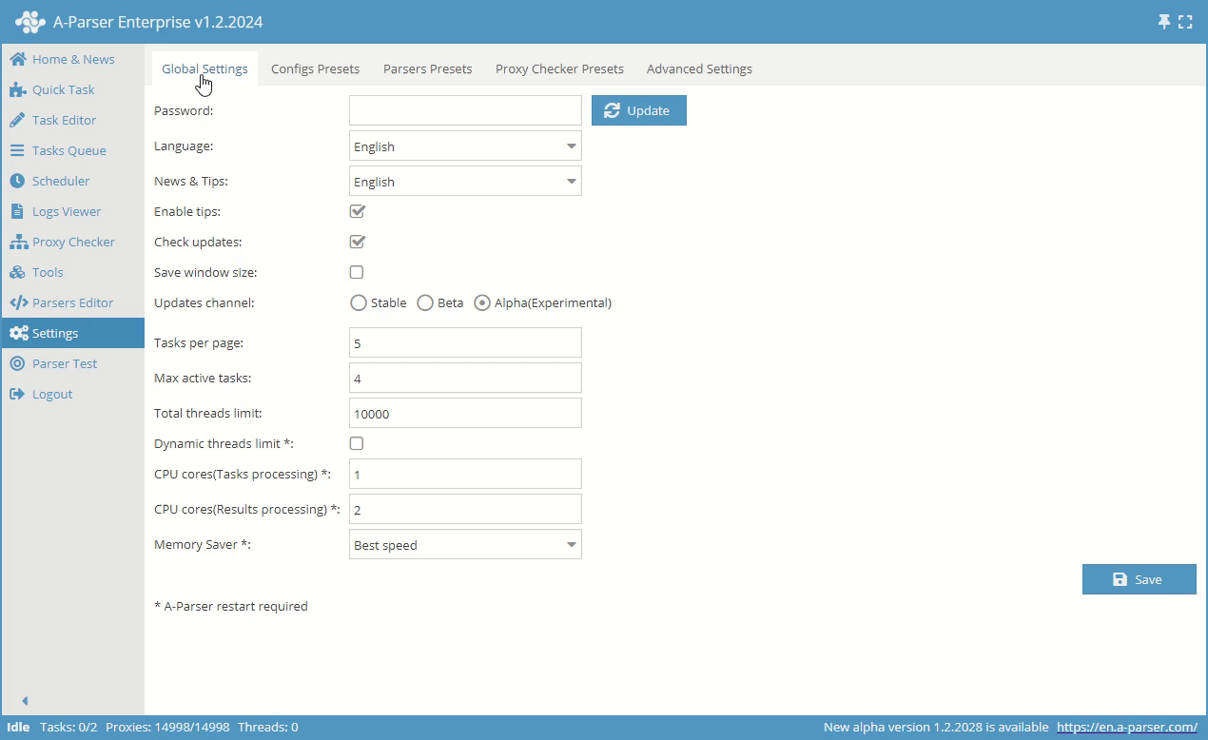Expand the News & Tips dropdown
1208x740 pixels.
(465, 182)
